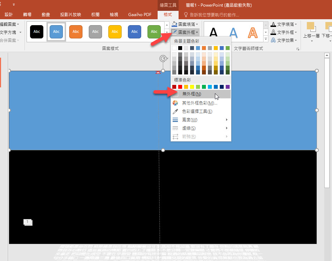Screen dimensions: 332x261
Task: Open the 投影片放映 ribbon tab
Action: click(x=71, y=15)
